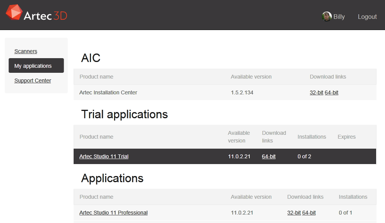Log out using the Logout link
This screenshot has height=223, width=385.
tap(367, 17)
